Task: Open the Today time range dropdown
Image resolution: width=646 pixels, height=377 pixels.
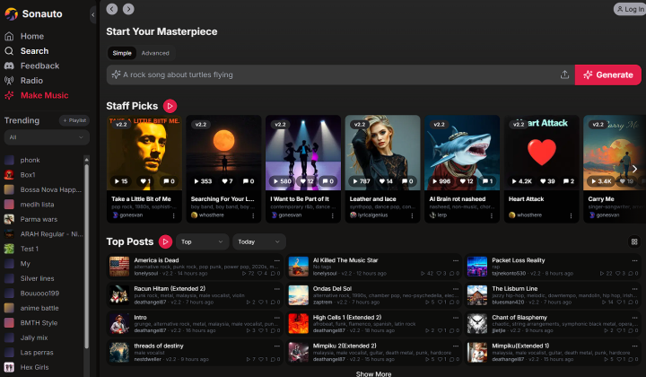Action: point(258,241)
